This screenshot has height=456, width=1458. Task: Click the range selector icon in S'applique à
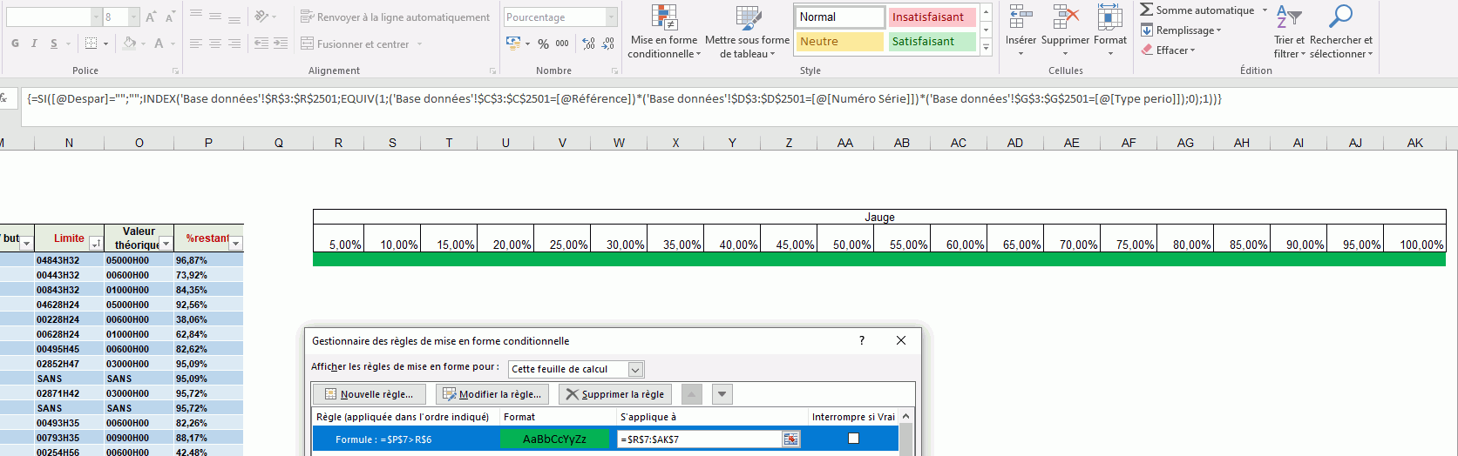click(790, 439)
